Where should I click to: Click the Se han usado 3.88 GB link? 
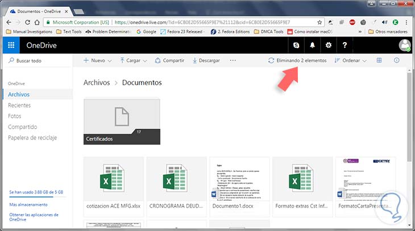coord(36,192)
